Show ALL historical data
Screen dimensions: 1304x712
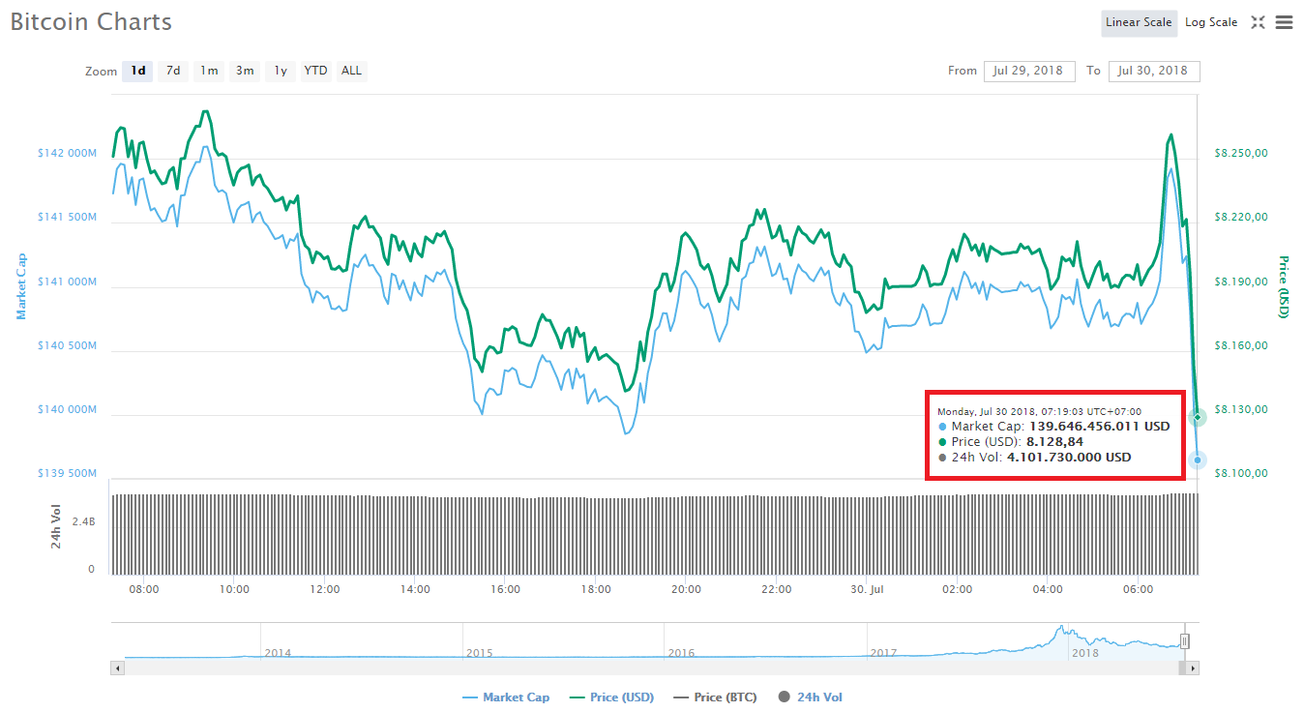click(351, 71)
